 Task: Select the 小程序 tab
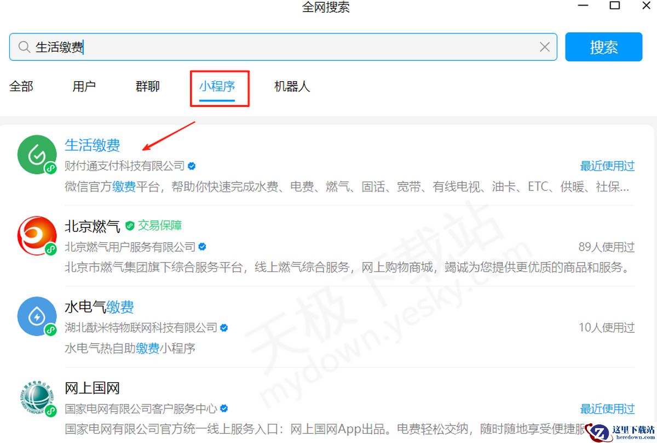coord(217,87)
